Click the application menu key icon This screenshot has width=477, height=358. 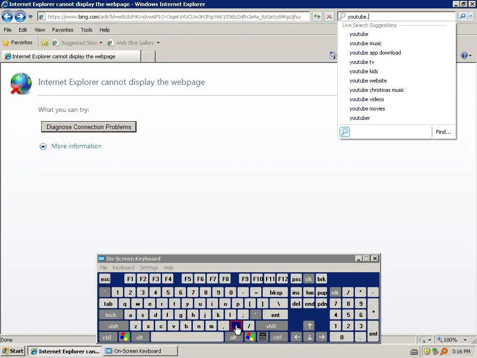pyautogui.click(x=263, y=337)
